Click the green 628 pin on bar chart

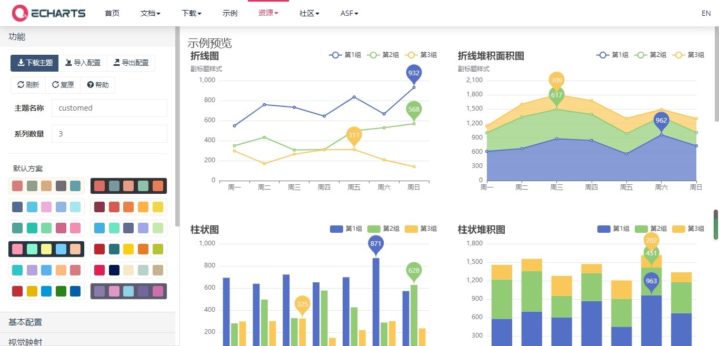tap(414, 272)
